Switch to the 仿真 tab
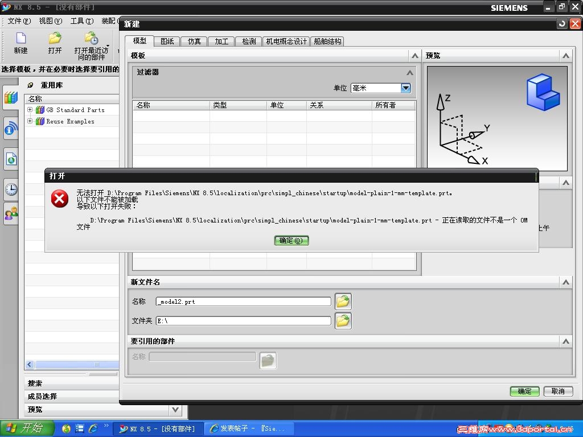Image resolution: width=583 pixels, height=437 pixels. tap(194, 41)
